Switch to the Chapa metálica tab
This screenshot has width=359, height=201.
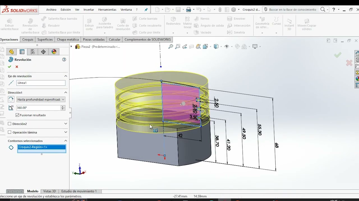point(68,39)
